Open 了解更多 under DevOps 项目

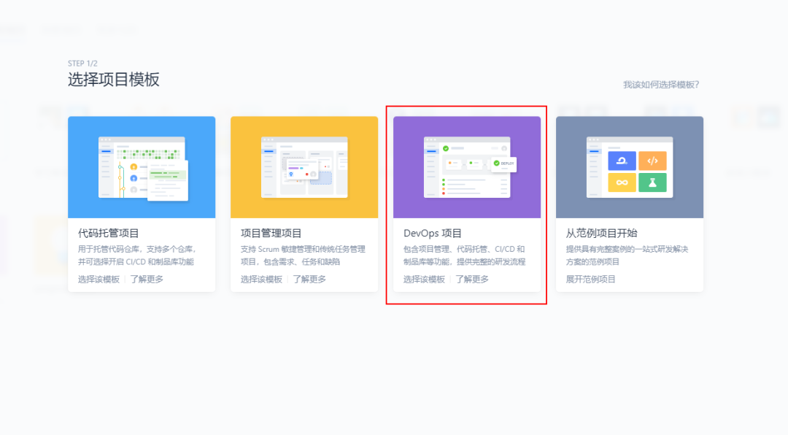tap(472, 279)
